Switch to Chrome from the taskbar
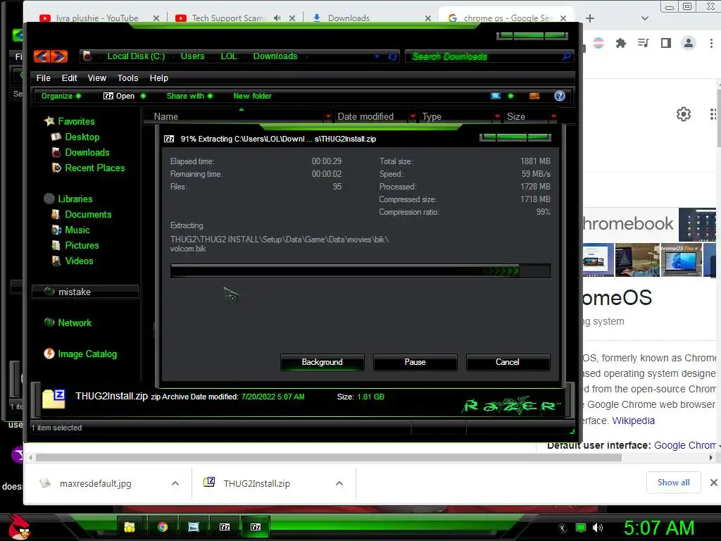This screenshot has height=541, width=721. click(163, 527)
